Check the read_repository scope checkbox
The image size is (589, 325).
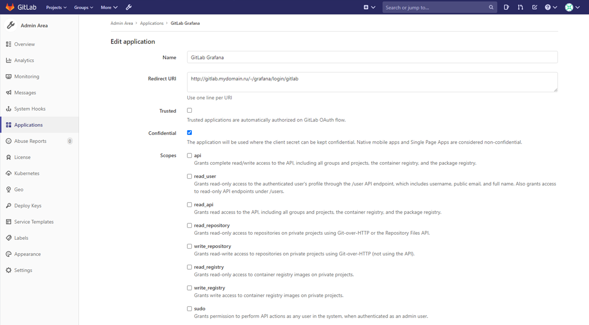tap(190, 226)
